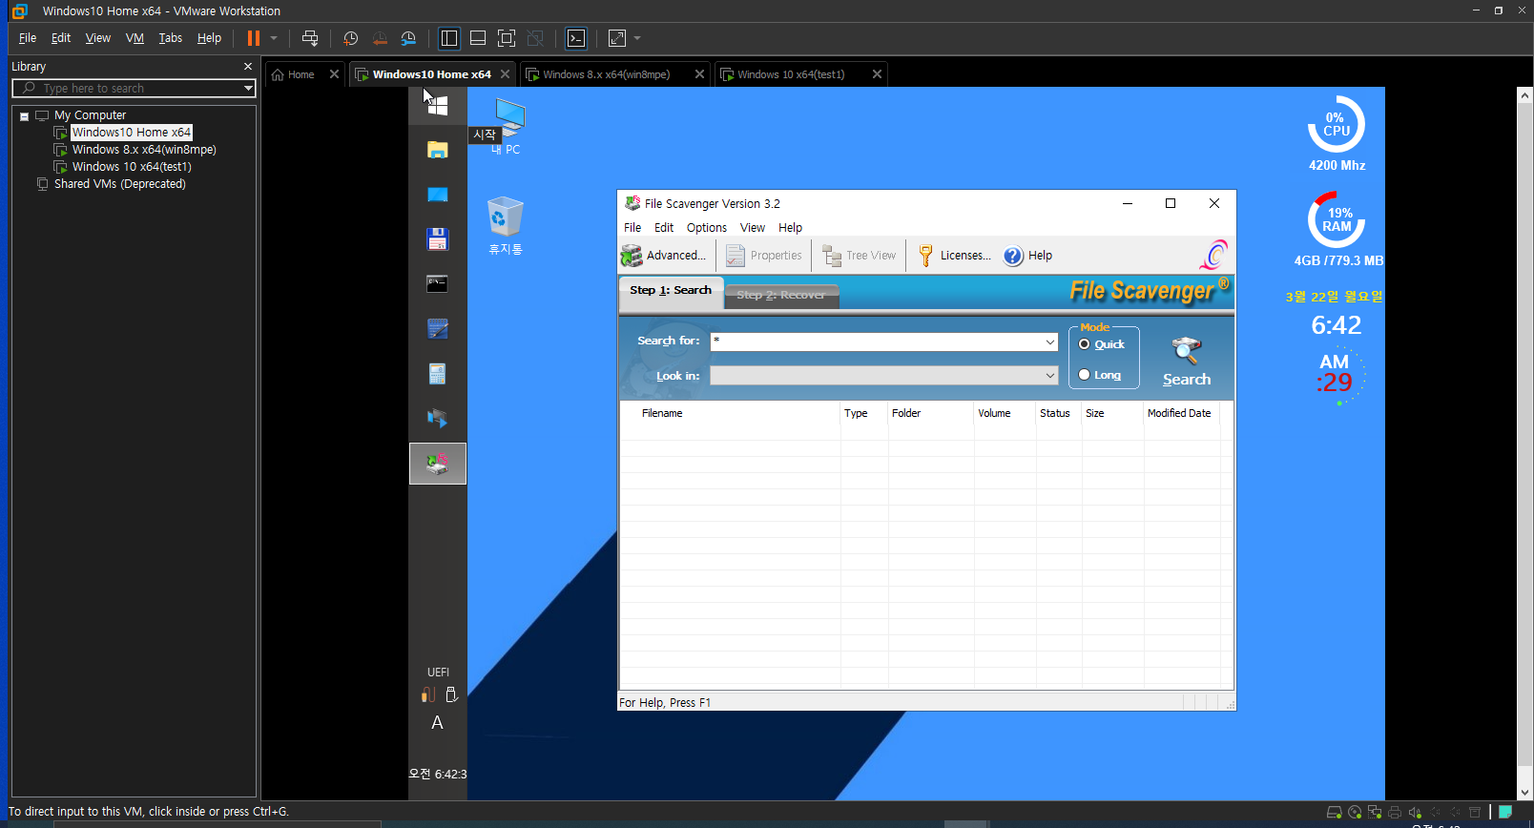This screenshot has width=1534, height=828.
Task: Select the Quick mode radio button
Action: pos(1085,344)
